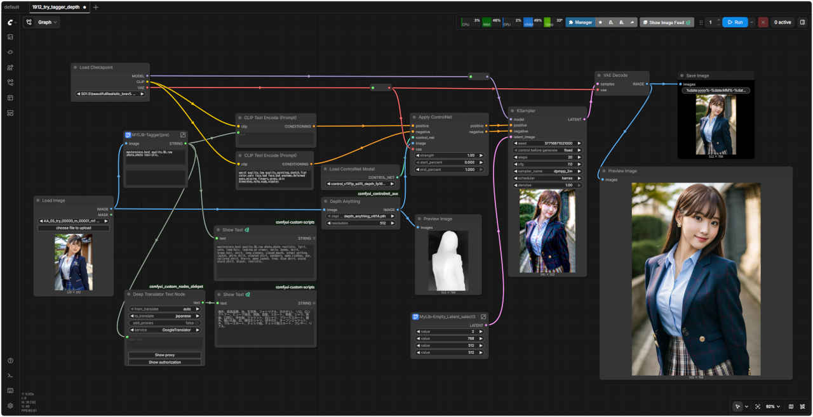
Task: Click the Run button
Action: pos(734,22)
